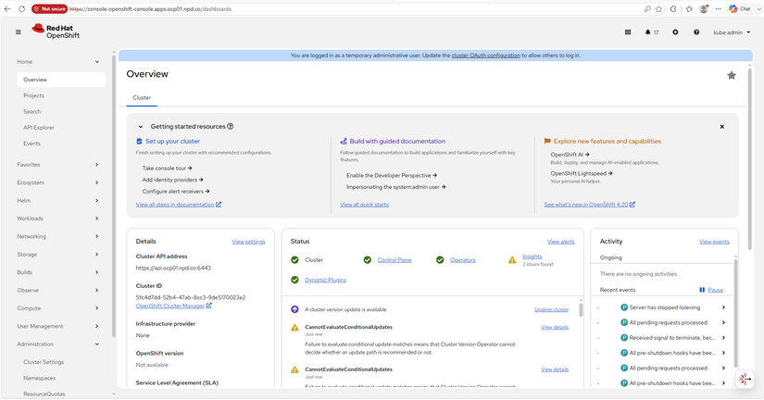Open API Explorer in the sidebar
This screenshot has width=764, height=400.
(39, 128)
